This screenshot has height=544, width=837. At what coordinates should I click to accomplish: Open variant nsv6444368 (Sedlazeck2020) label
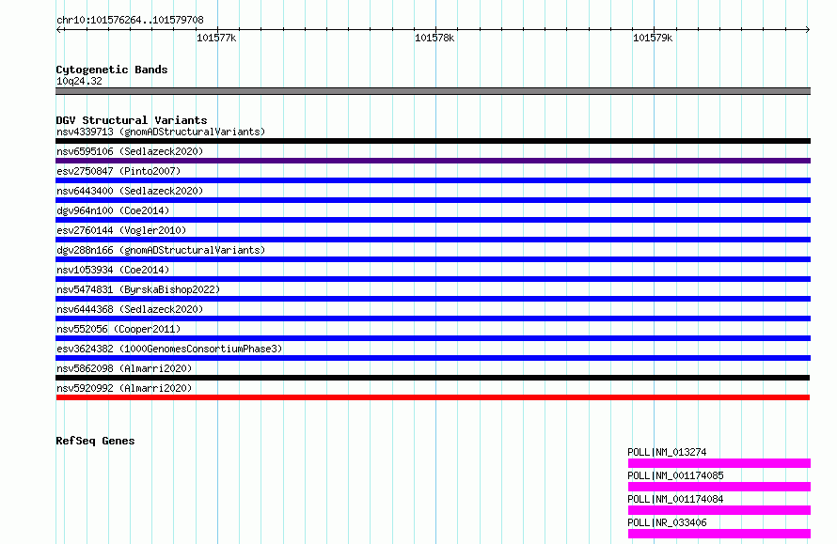pyautogui.click(x=130, y=309)
